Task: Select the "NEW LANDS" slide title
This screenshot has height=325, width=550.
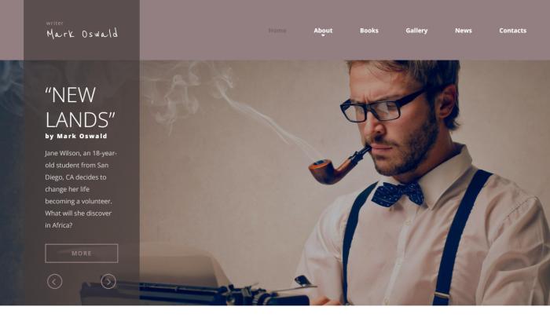Action: pyautogui.click(x=80, y=107)
